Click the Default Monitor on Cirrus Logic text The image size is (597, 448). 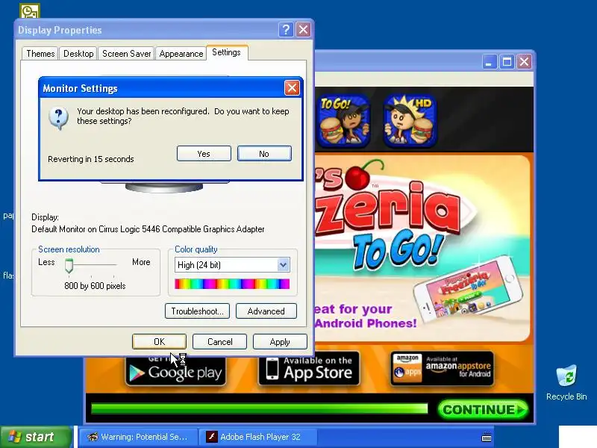pos(148,229)
